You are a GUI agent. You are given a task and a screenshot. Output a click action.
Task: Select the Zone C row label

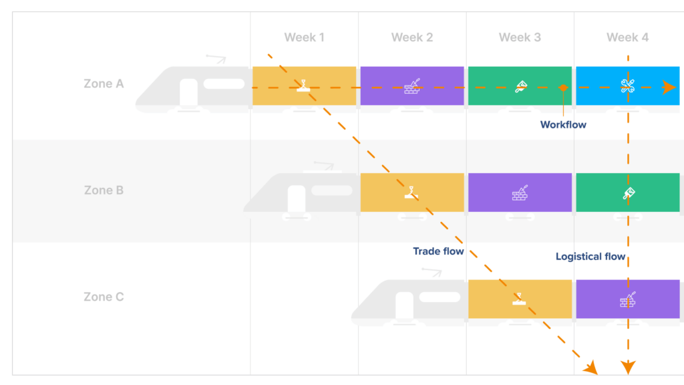(104, 297)
